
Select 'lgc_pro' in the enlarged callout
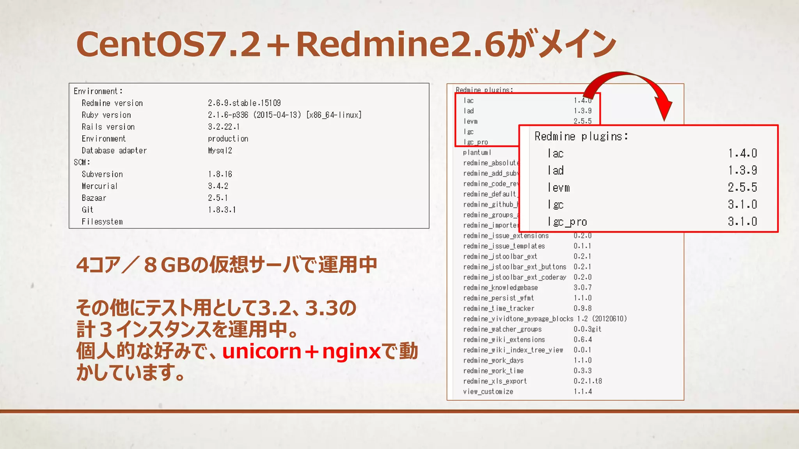coord(567,222)
